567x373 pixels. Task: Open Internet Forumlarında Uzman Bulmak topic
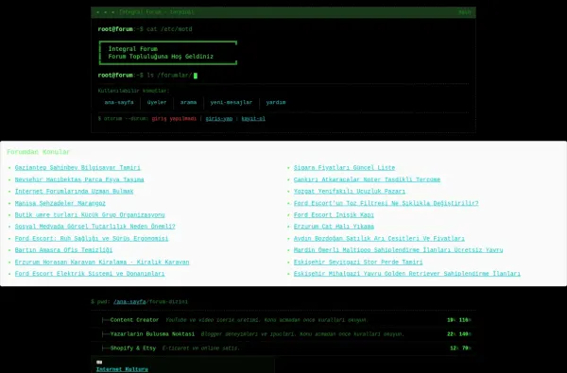74,191
